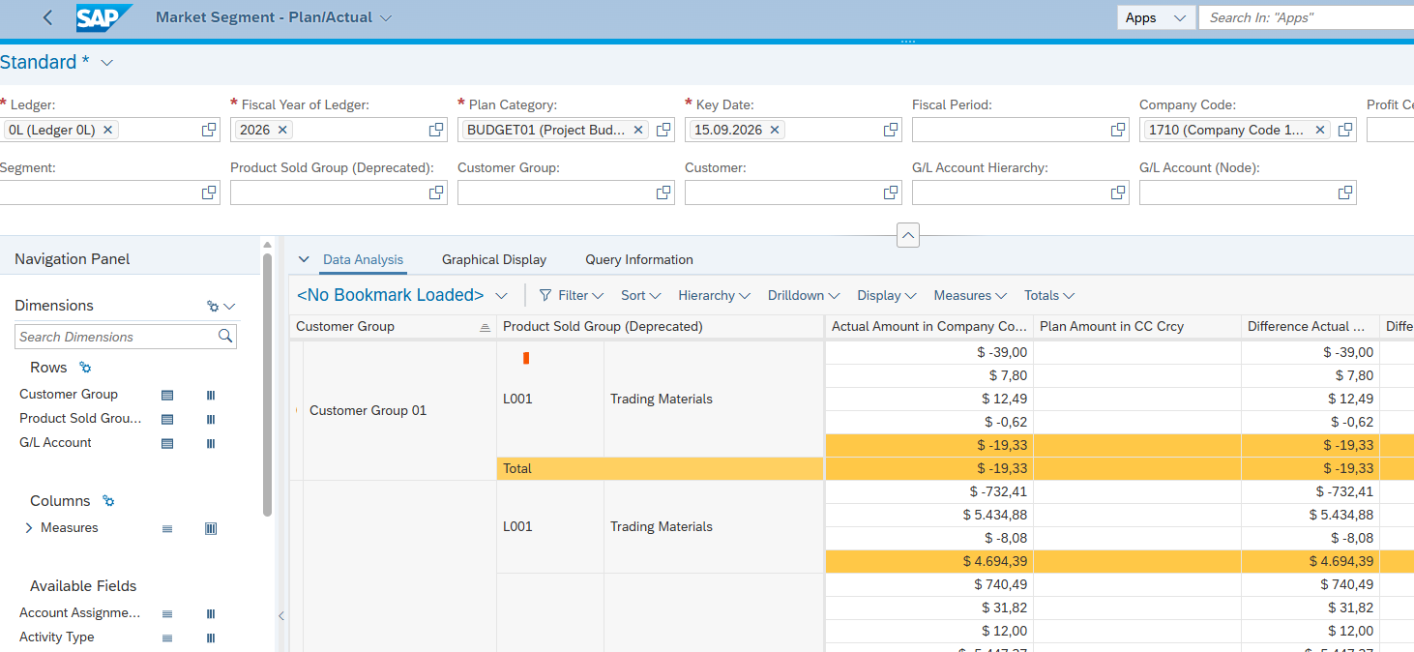Viewport: 1414px width, 652px height.
Task: Click search icon in dimensions search
Action: tap(225, 337)
